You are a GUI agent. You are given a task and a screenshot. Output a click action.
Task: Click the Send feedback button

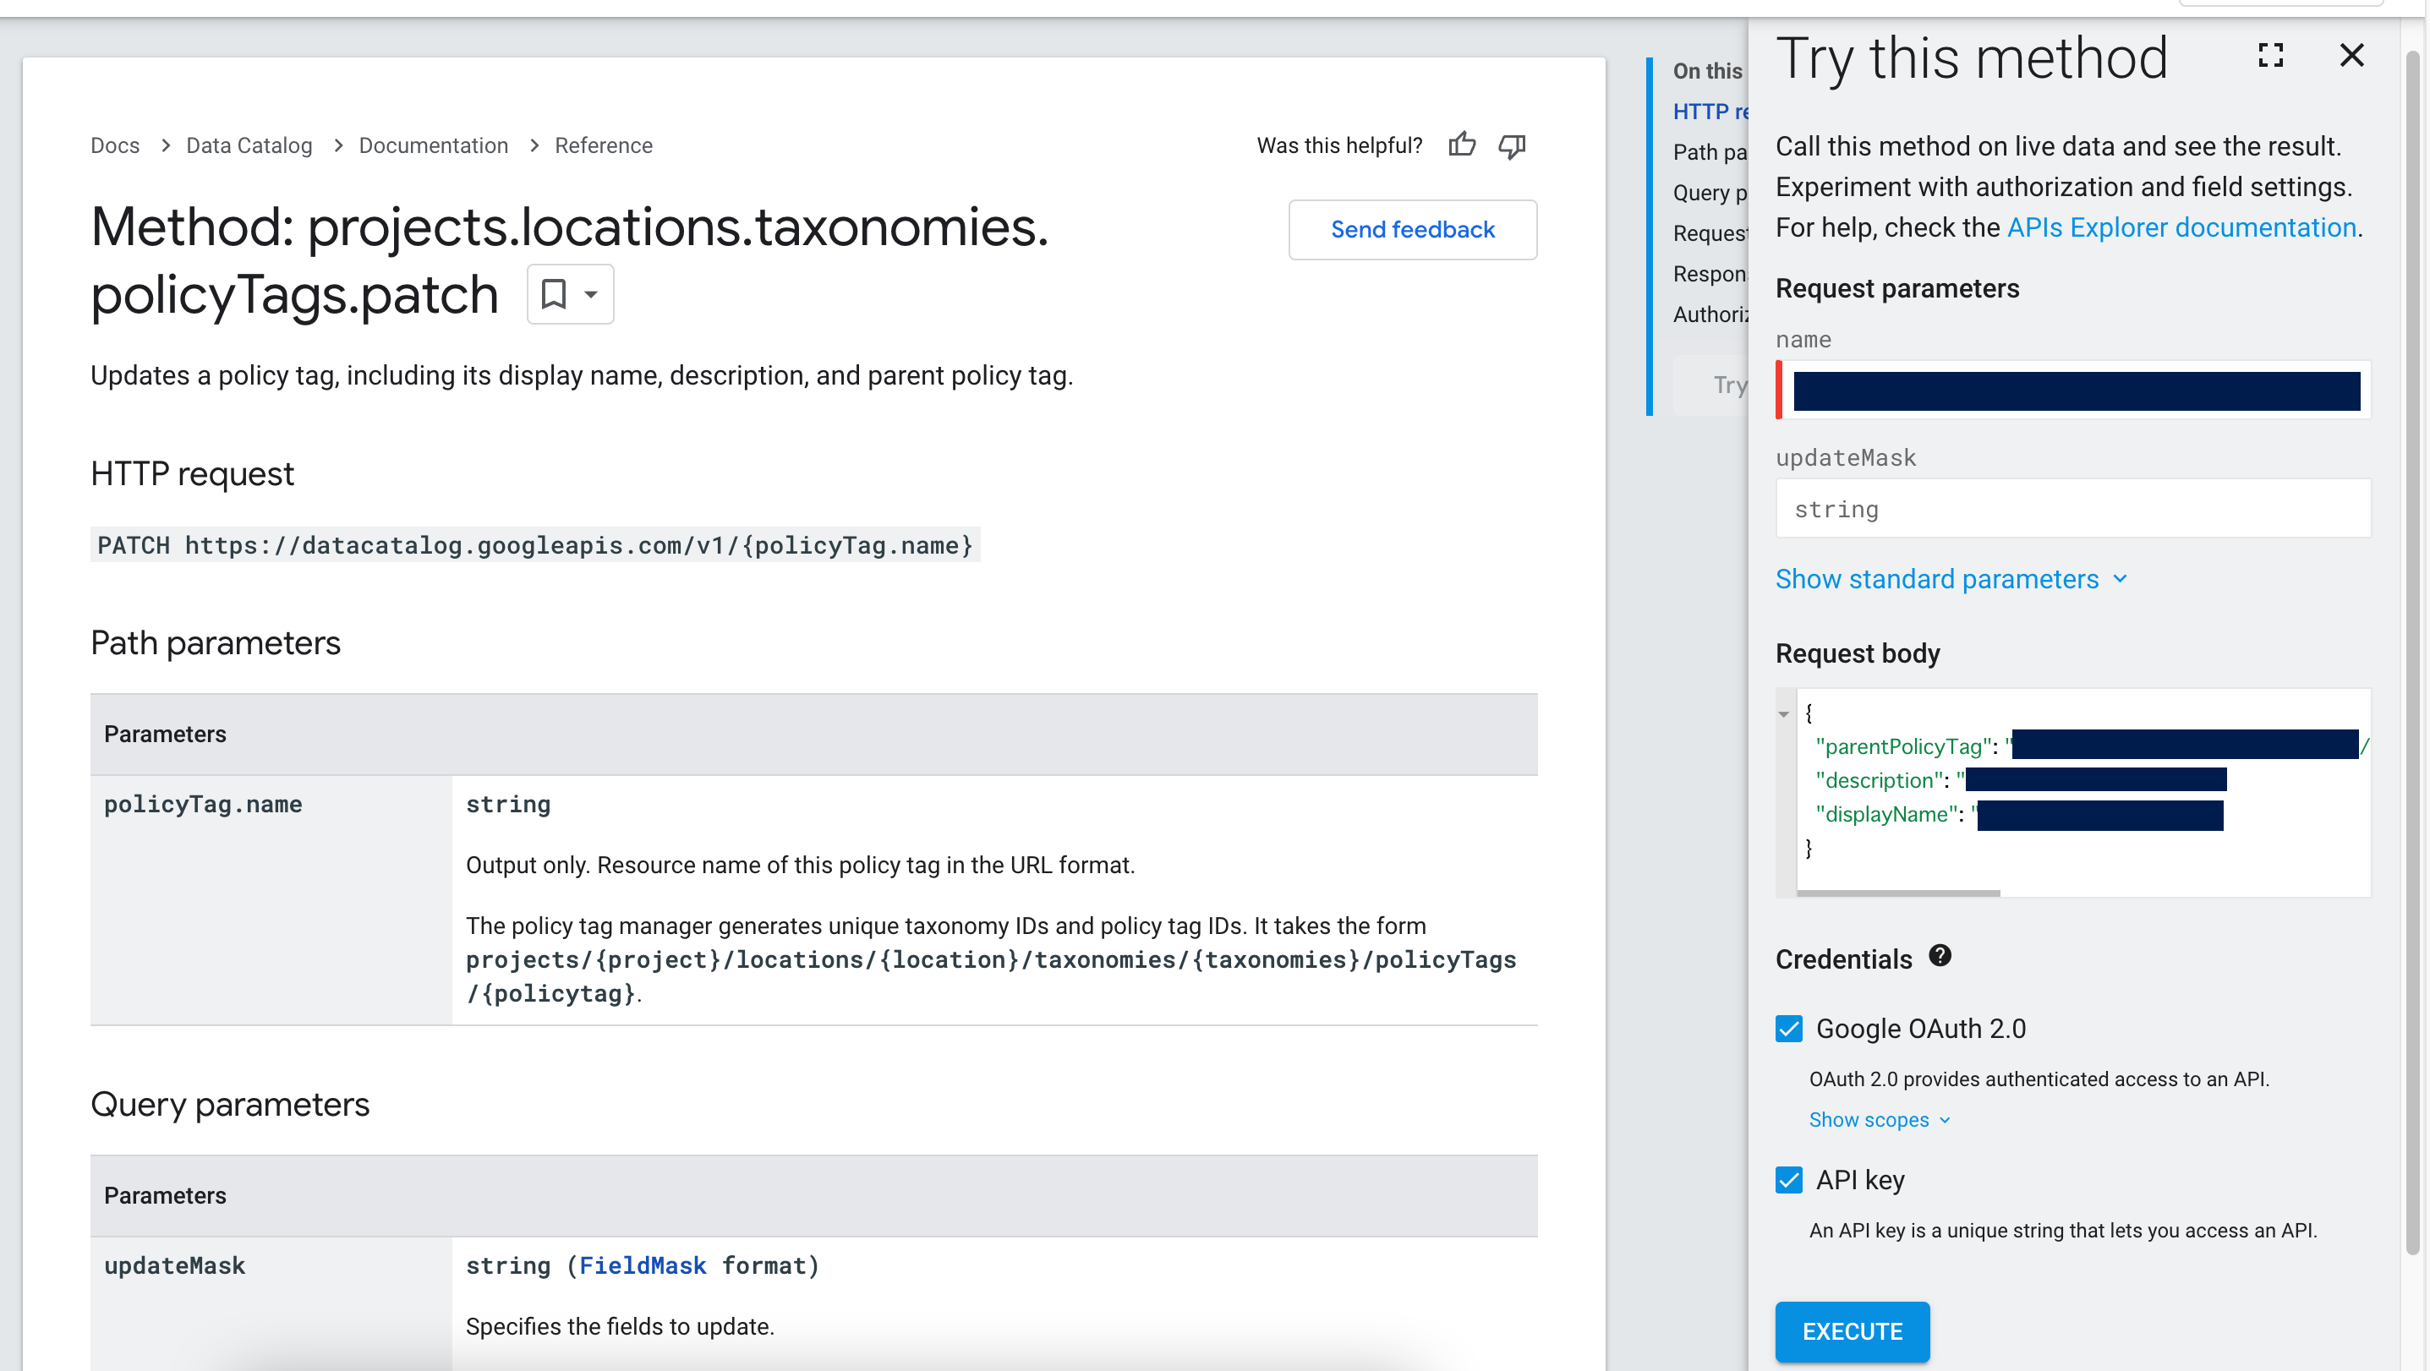click(1412, 229)
